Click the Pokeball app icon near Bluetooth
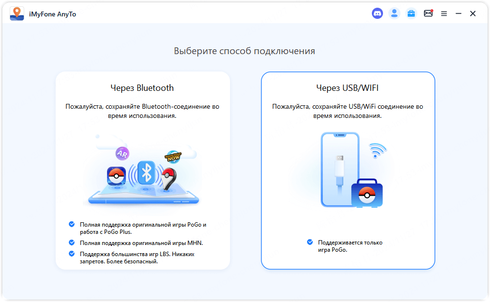This screenshot has width=490, height=302. pyautogui.click(x=116, y=176)
